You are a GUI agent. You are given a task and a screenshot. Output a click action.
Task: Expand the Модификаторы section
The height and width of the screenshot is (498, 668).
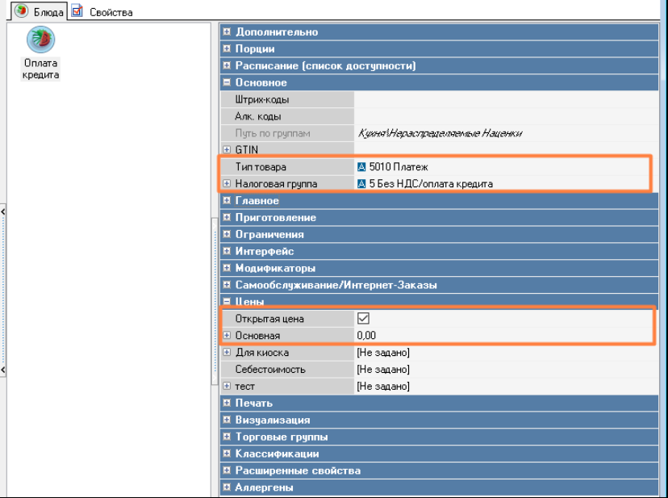click(228, 268)
